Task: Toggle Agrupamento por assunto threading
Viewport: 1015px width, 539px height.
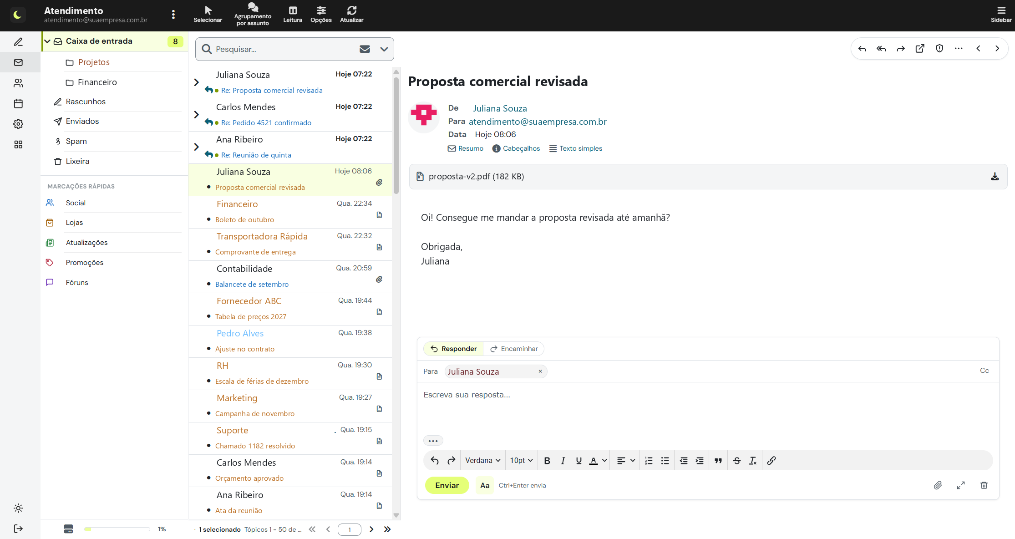Action: point(253,15)
